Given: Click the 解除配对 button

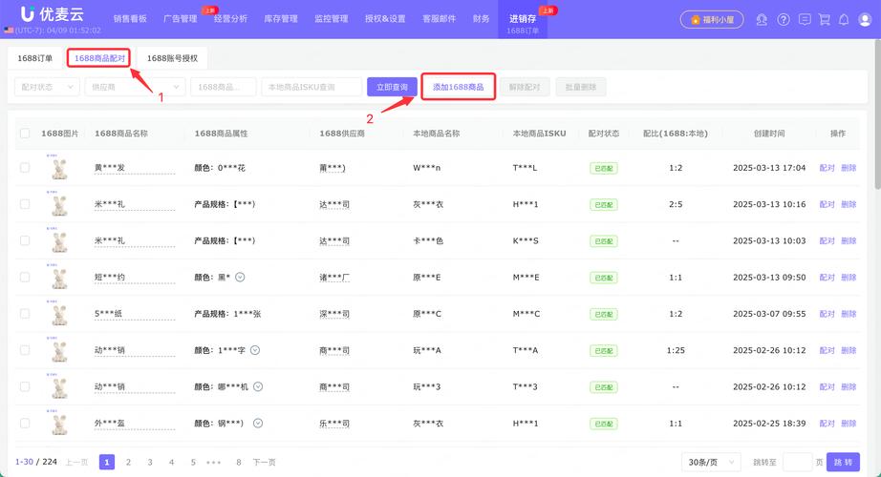Looking at the screenshot, I should (x=525, y=87).
